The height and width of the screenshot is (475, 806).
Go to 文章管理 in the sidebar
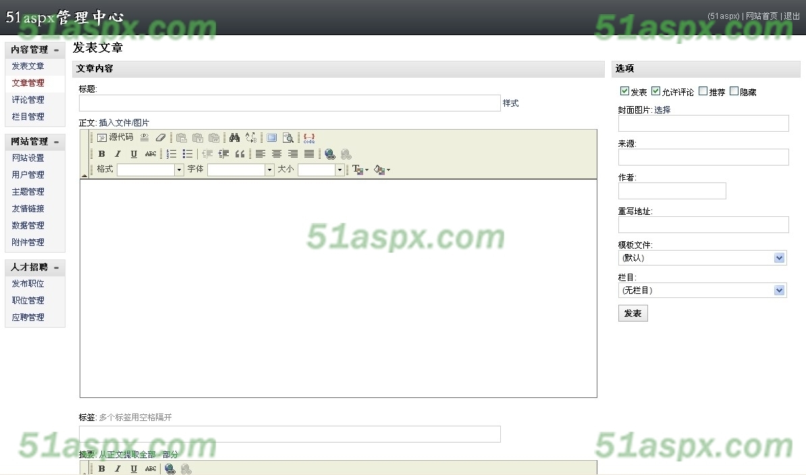pos(28,83)
